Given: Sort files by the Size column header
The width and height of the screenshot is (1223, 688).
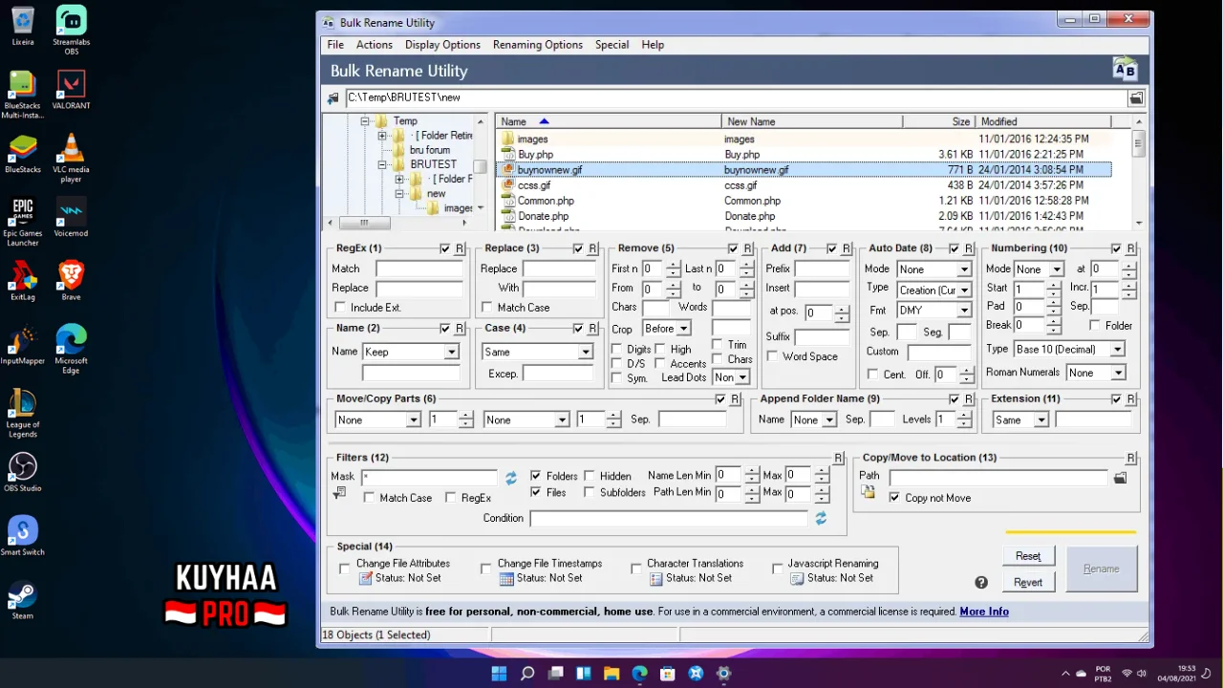Looking at the screenshot, I should coord(938,121).
